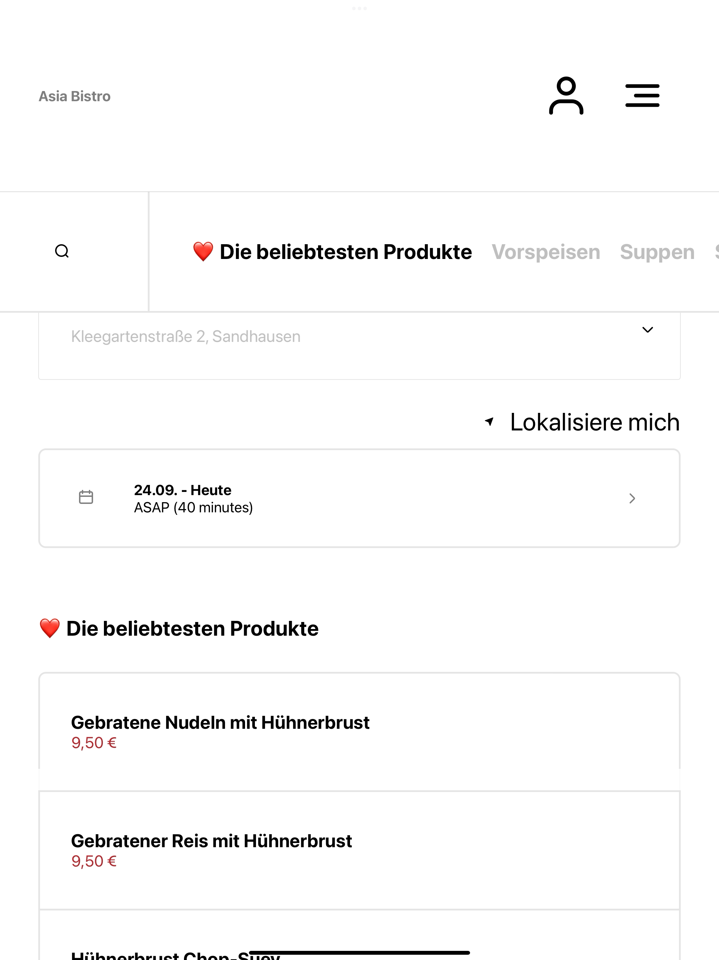Click the Lokalisiere mich link

pos(594,422)
